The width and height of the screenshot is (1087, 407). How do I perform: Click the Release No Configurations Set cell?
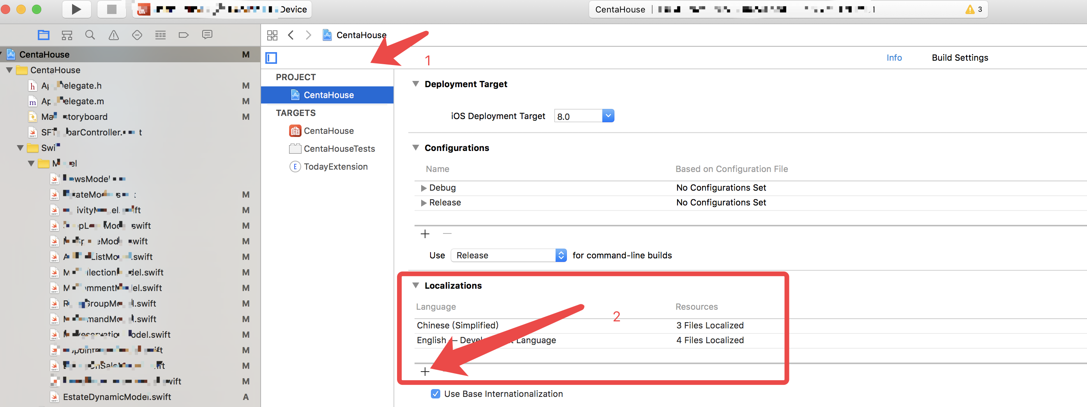click(721, 203)
